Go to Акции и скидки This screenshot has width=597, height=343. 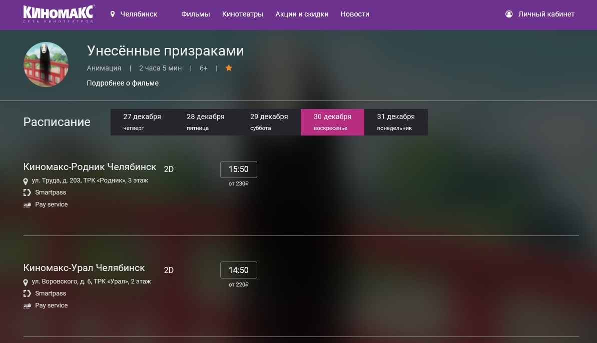pyautogui.click(x=302, y=14)
